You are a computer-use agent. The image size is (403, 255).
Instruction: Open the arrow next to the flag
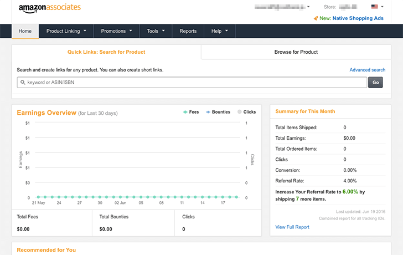[382, 7]
